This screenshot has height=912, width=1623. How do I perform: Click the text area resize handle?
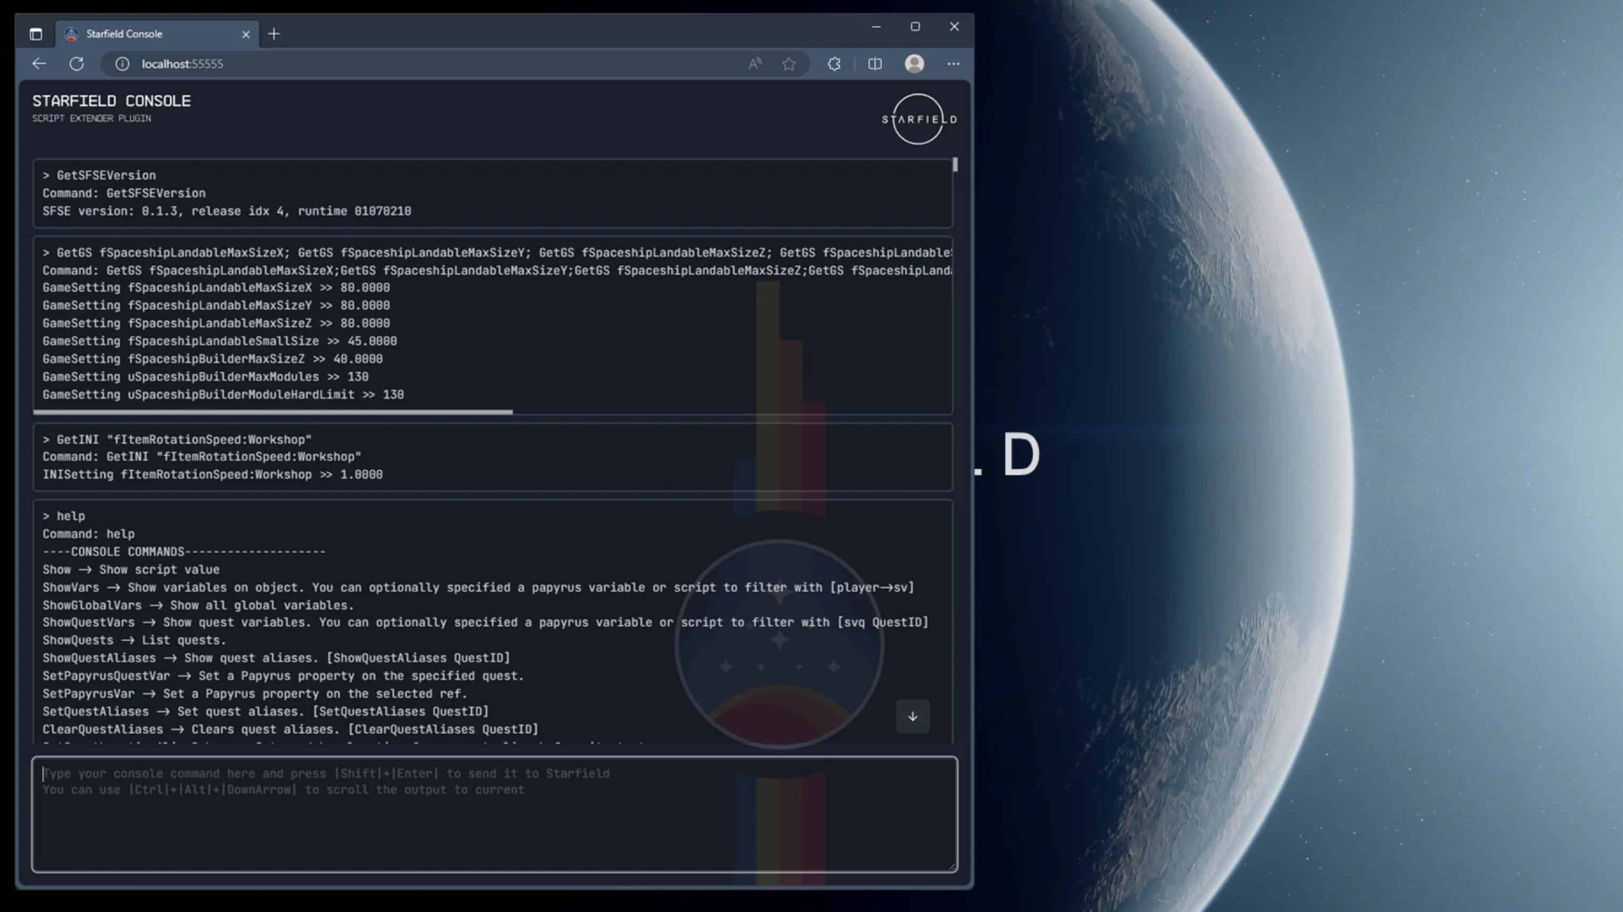click(x=953, y=868)
